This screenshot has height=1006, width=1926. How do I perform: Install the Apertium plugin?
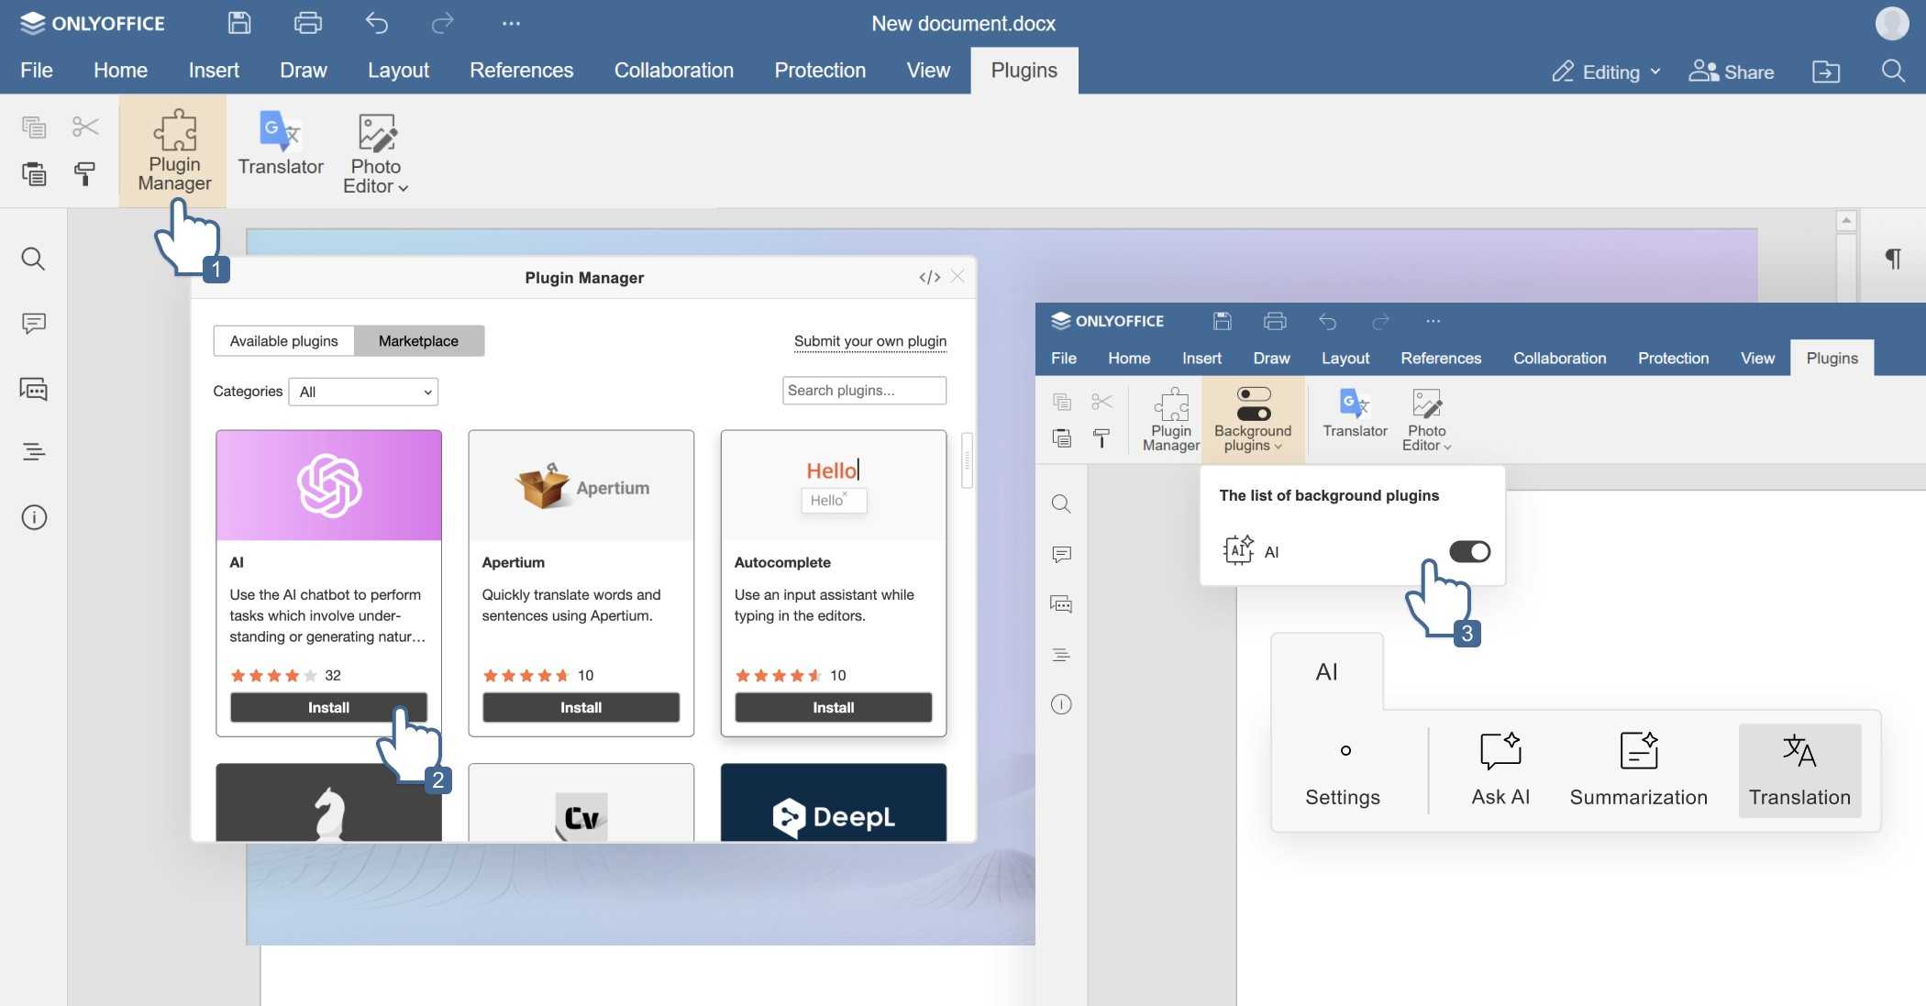tap(581, 707)
